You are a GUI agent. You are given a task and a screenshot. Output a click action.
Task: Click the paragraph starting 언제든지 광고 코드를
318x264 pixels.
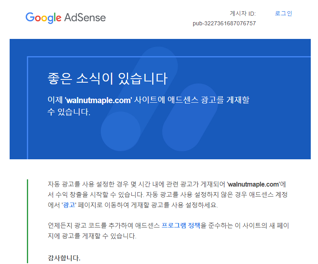(x=168, y=231)
